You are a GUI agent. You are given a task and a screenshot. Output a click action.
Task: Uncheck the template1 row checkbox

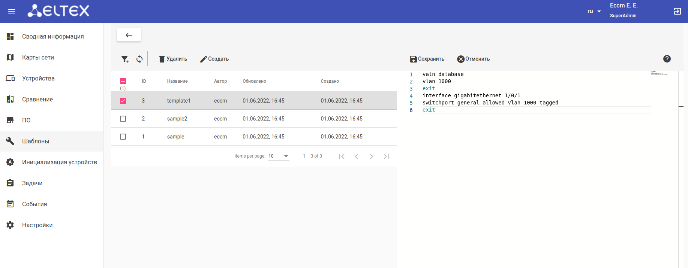coord(123,101)
